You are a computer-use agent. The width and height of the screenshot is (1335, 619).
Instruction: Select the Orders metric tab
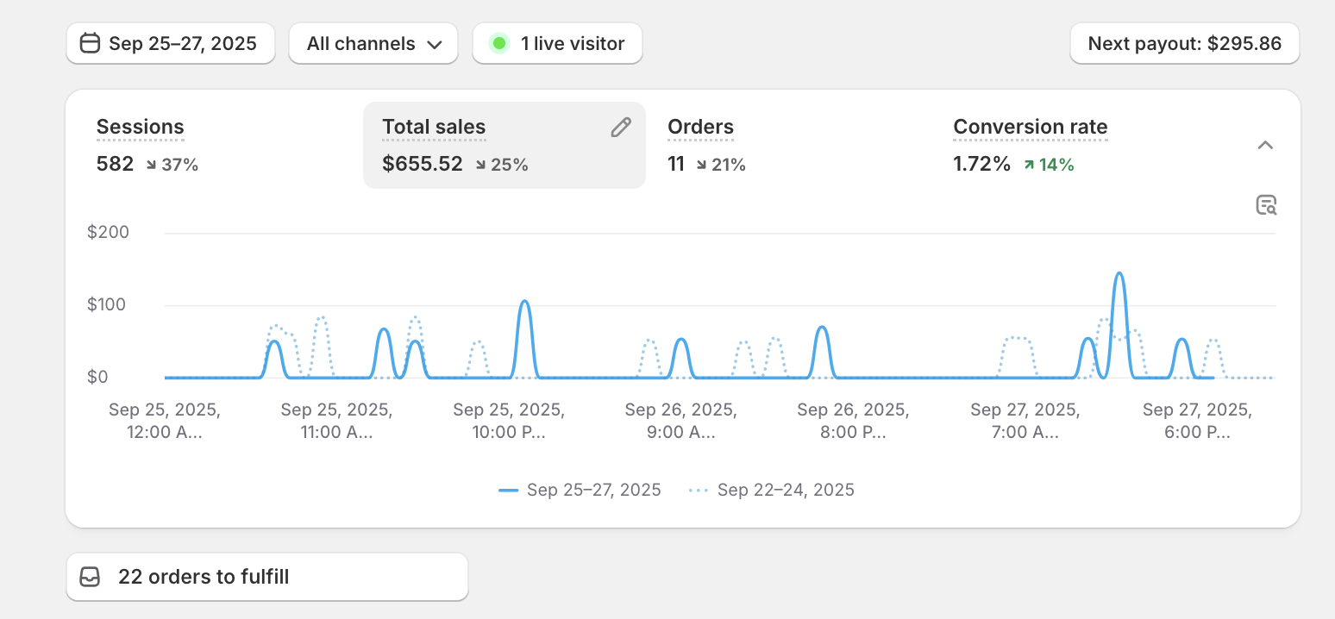[700, 127]
